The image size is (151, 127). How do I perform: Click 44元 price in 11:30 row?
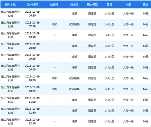tap(146, 111)
